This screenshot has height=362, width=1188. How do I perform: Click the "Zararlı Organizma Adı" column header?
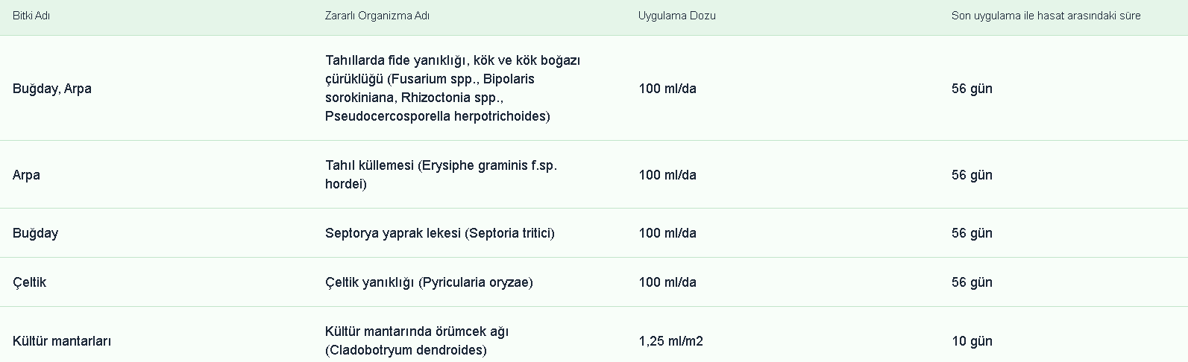tap(377, 16)
